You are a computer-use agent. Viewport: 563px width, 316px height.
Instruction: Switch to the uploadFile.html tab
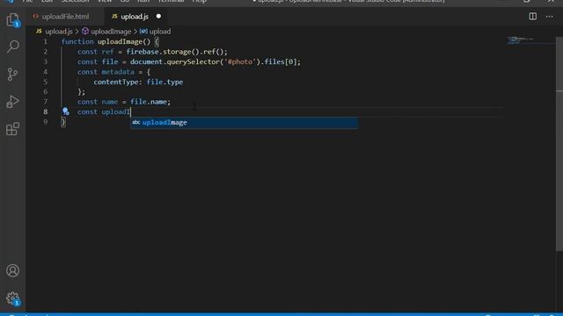pyautogui.click(x=65, y=17)
